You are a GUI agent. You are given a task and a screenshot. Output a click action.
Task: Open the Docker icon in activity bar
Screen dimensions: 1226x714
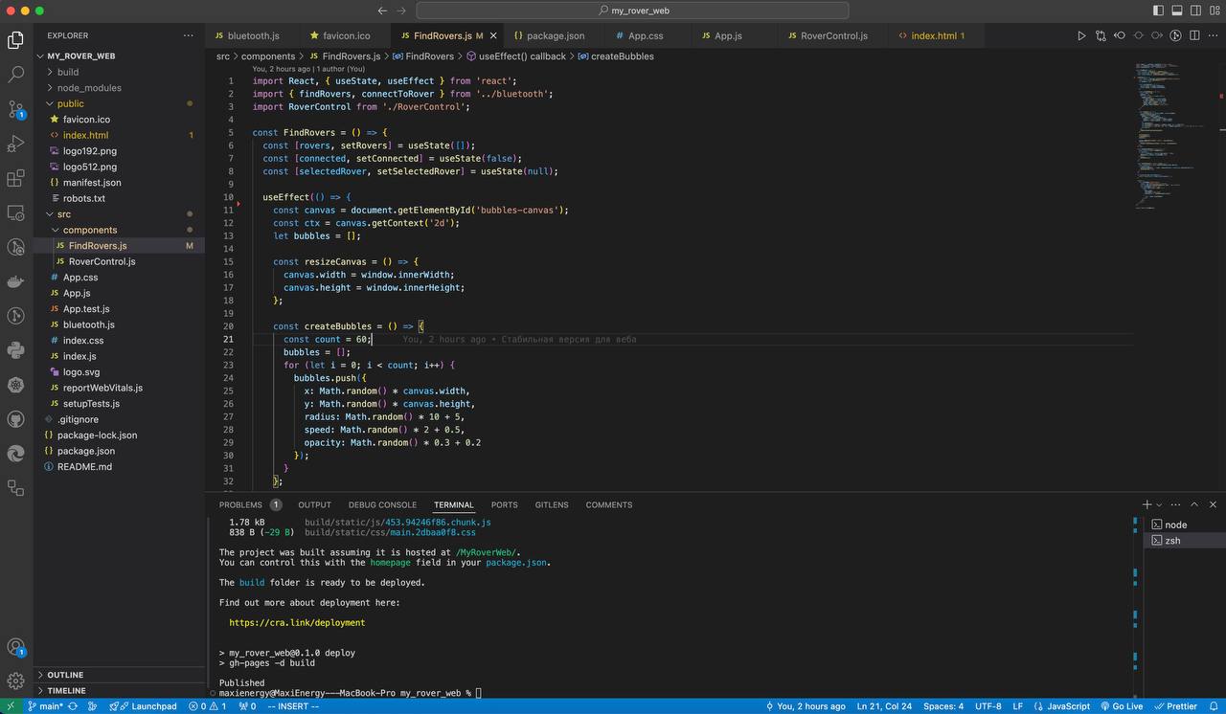pyautogui.click(x=15, y=281)
